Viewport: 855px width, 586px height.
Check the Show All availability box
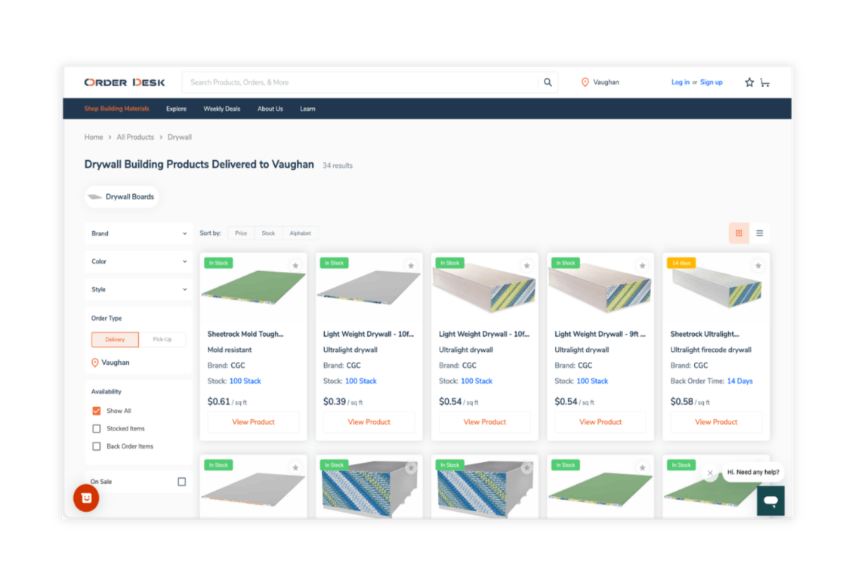[x=97, y=411]
